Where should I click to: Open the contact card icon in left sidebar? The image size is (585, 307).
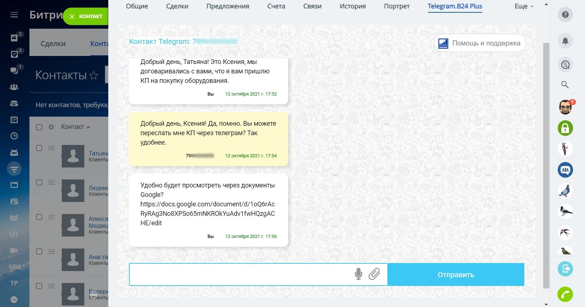click(14, 201)
